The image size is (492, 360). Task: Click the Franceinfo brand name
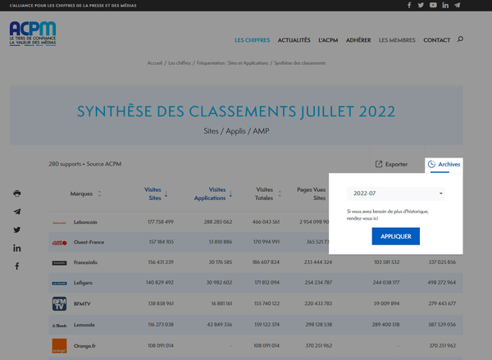click(x=85, y=262)
